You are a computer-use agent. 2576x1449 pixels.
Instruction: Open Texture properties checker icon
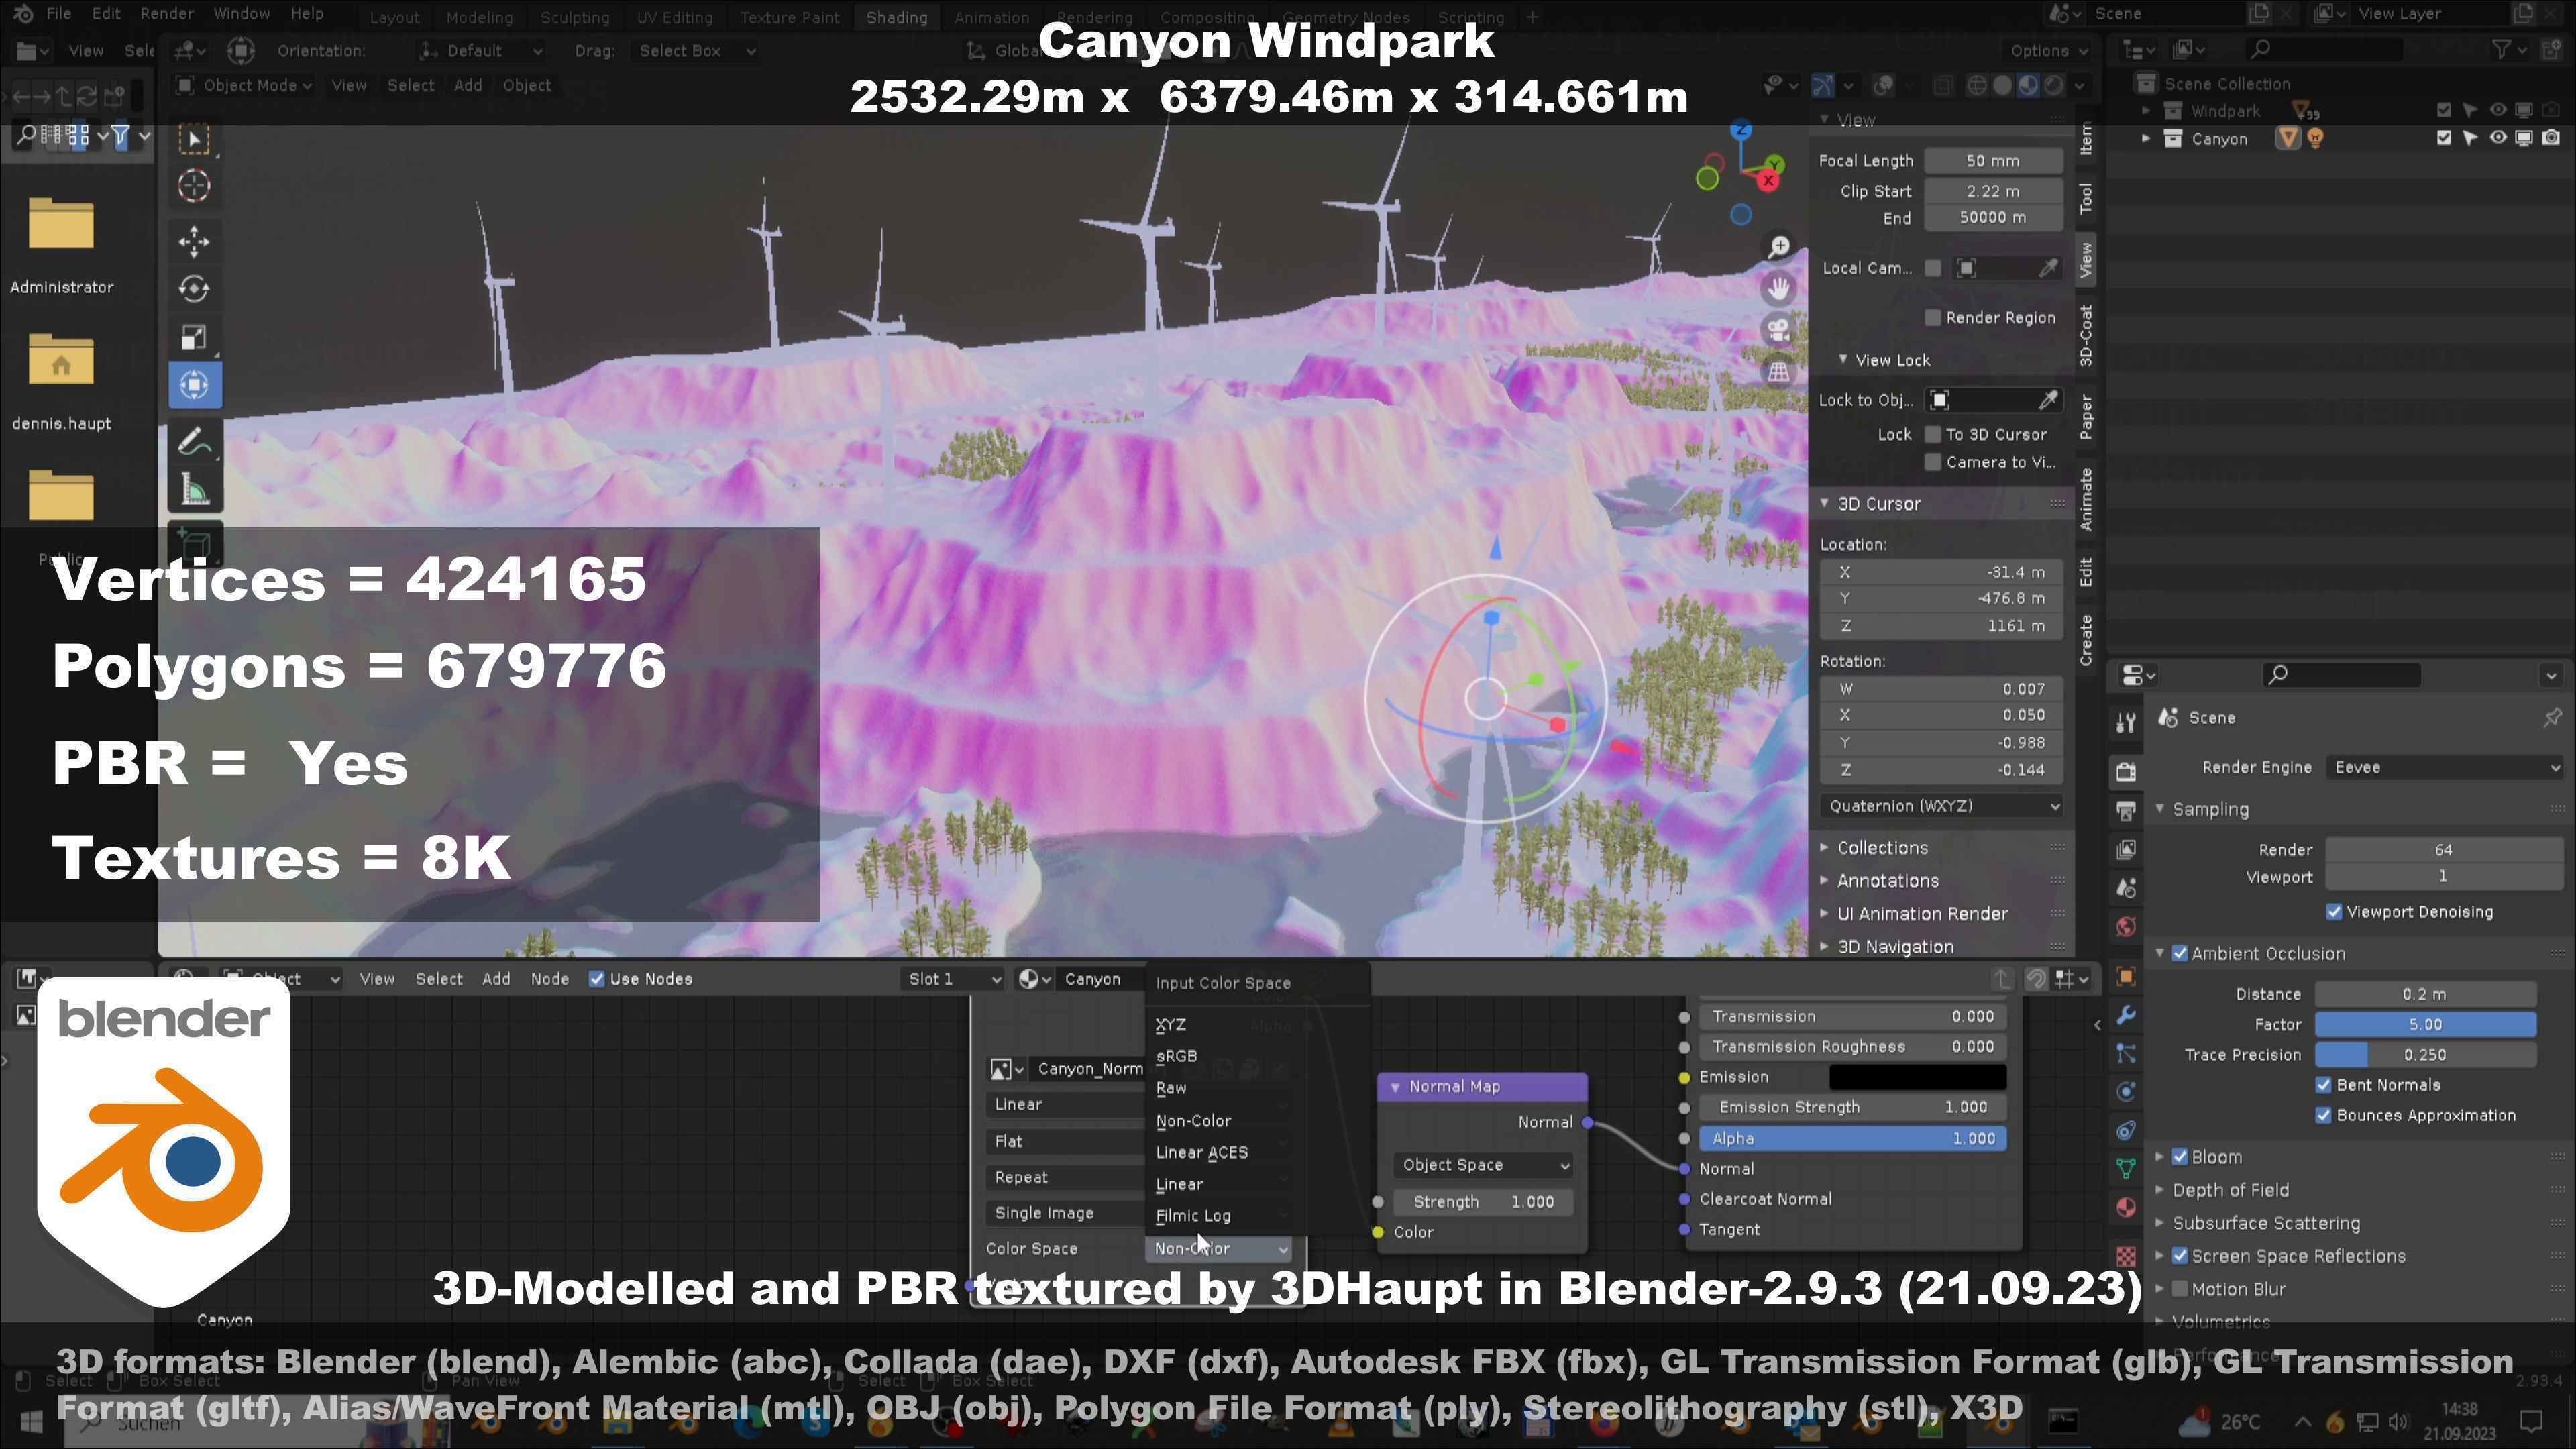(2126, 1255)
